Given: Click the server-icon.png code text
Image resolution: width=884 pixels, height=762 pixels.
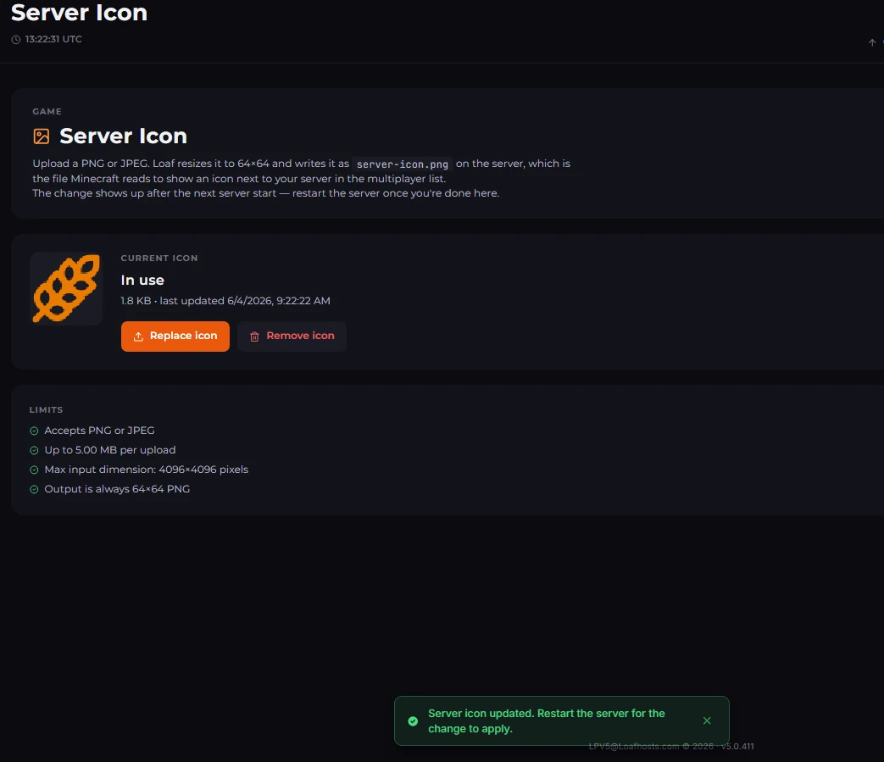Looking at the screenshot, I should (403, 164).
